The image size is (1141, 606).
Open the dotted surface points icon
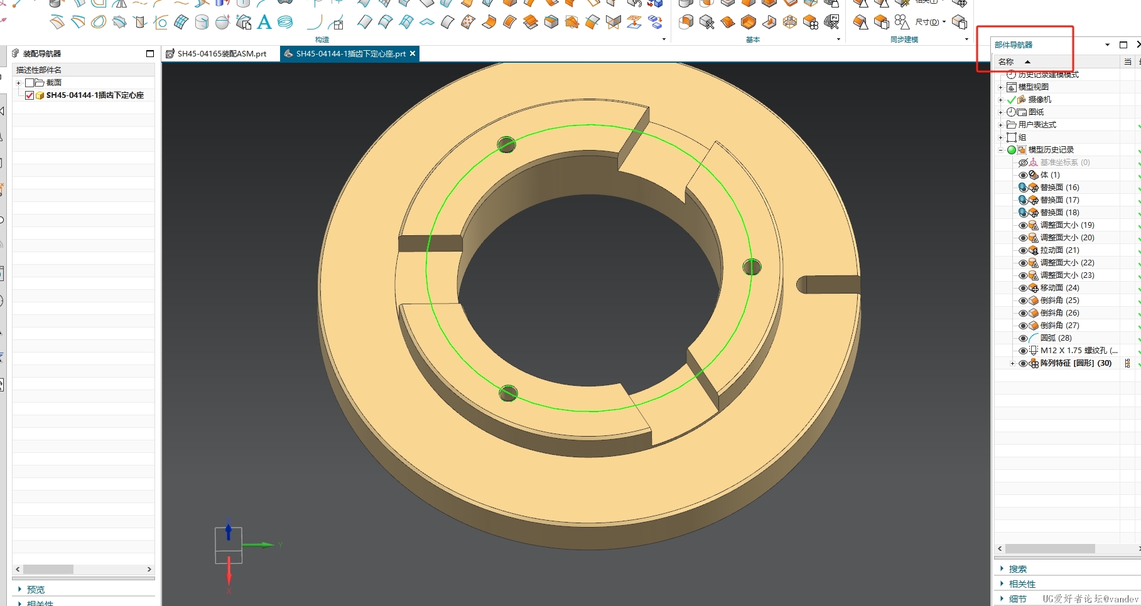[468, 23]
